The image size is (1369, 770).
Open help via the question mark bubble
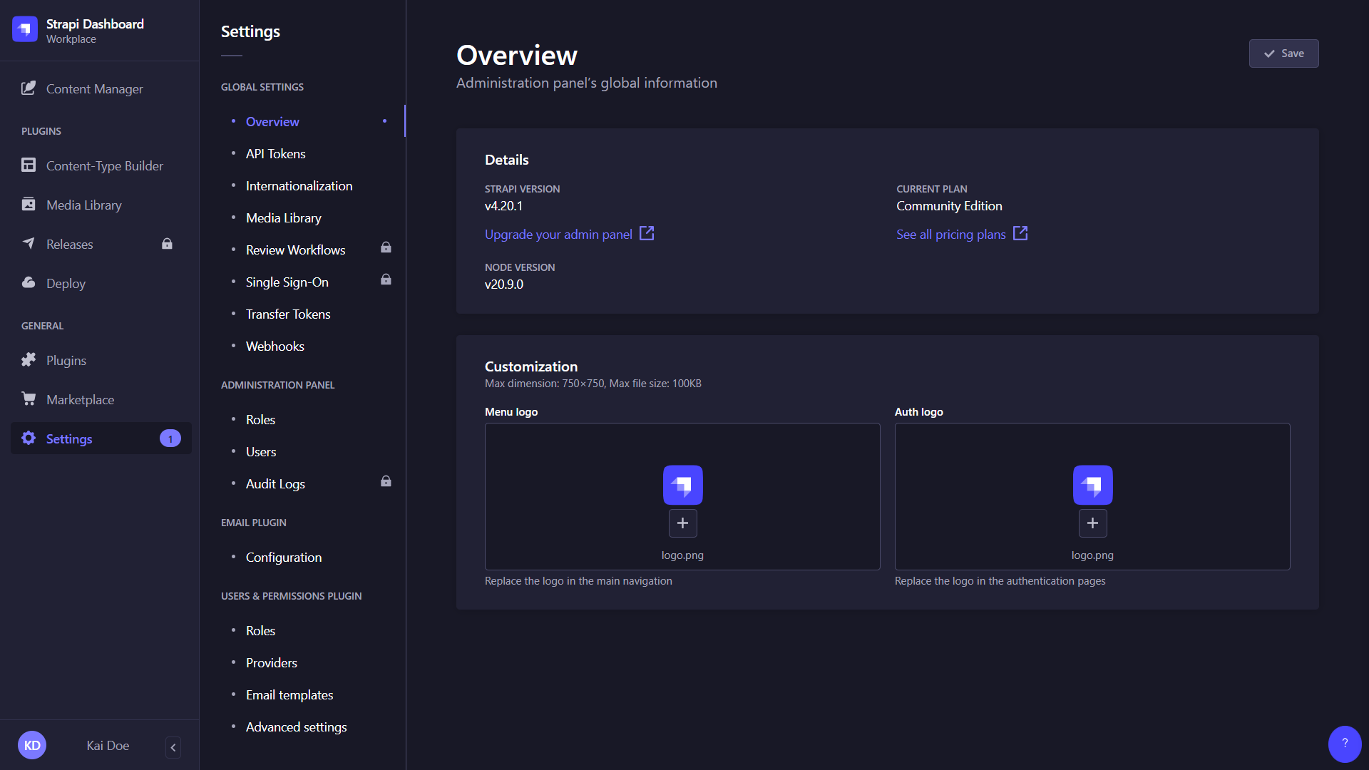pos(1344,744)
